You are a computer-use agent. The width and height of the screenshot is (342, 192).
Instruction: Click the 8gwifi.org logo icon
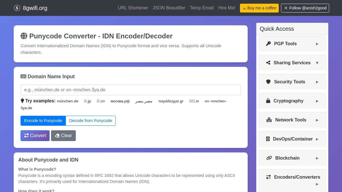click(17, 8)
